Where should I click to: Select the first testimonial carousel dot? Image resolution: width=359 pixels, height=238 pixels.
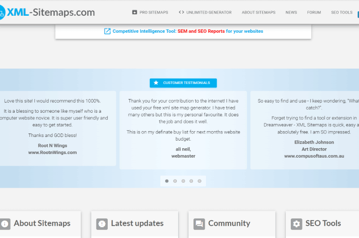click(x=166, y=181)
